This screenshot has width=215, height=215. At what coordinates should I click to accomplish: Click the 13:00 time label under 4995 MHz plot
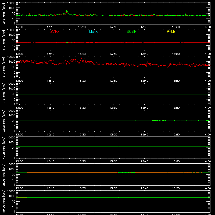pos(19,162)
